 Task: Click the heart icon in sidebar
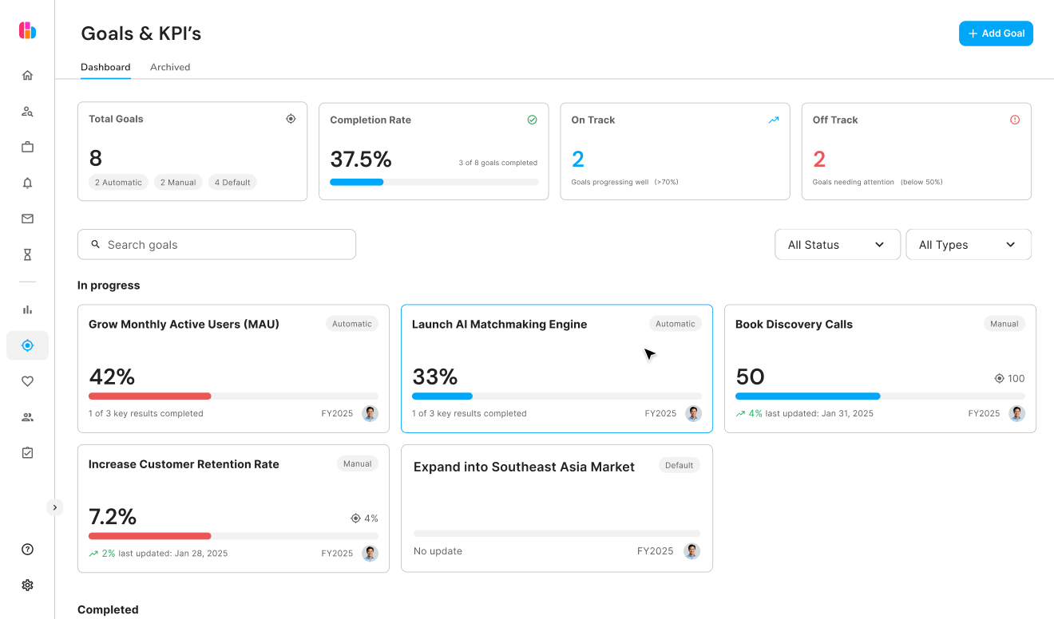pos(27,381)
